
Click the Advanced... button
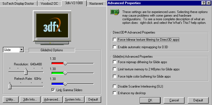pos(52,100)
